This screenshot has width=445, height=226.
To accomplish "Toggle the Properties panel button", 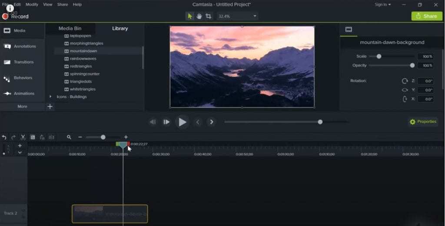I will [423, 122].
